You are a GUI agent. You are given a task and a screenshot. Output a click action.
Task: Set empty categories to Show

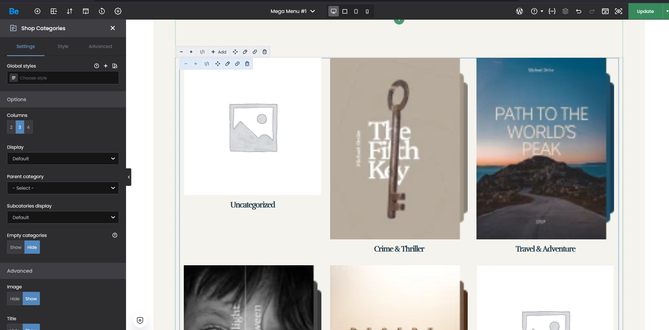[x=16, y=247]
